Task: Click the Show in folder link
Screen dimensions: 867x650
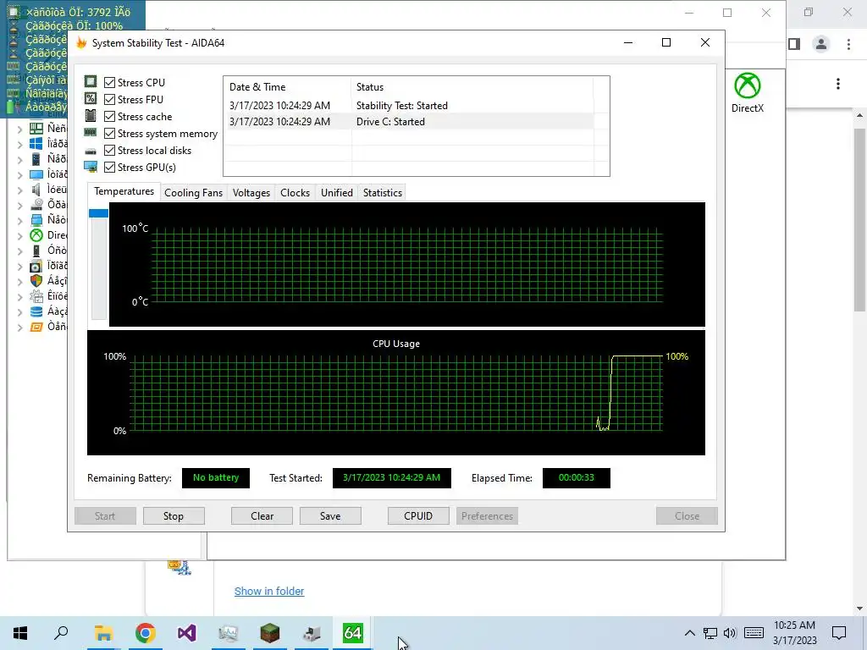Action: [269, 591]
